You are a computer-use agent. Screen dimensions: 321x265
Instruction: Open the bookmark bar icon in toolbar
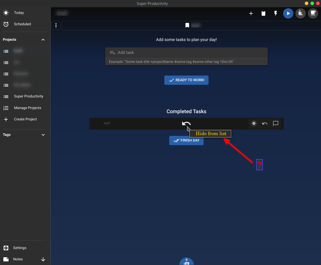[263, 13]
